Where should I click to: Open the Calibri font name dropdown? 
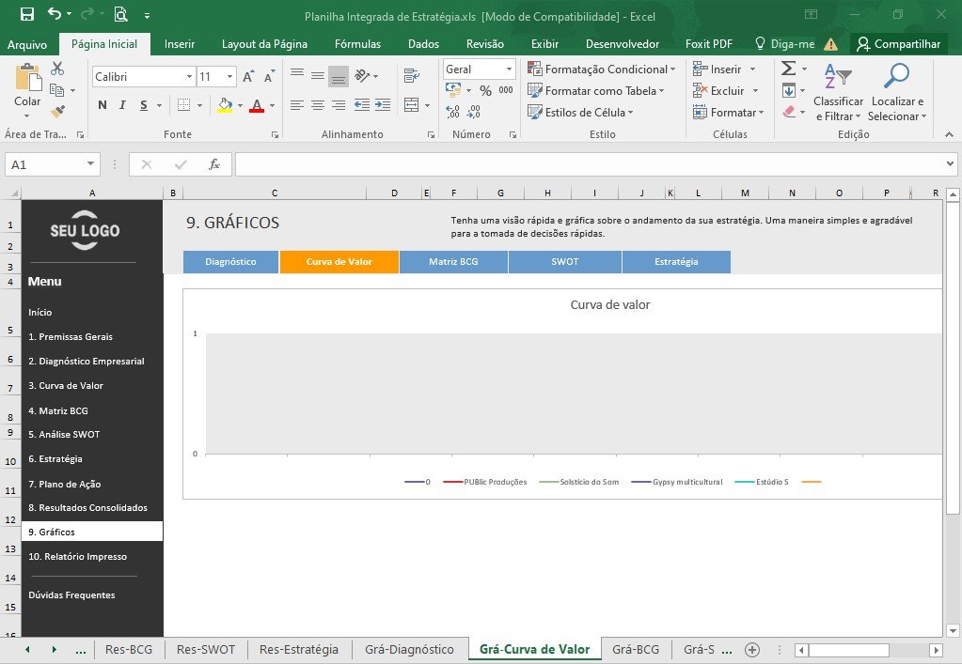189,77
